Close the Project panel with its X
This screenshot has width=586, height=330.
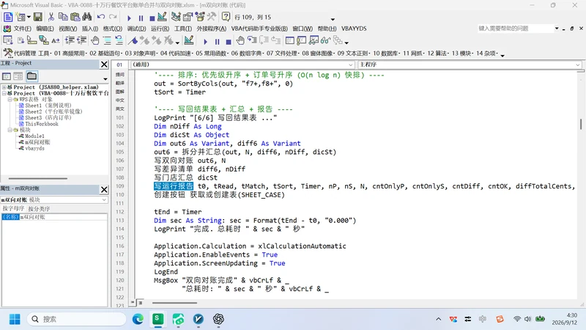(104, 65)
